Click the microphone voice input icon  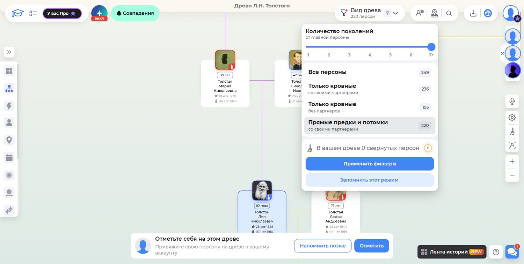(x=512, y=101)
